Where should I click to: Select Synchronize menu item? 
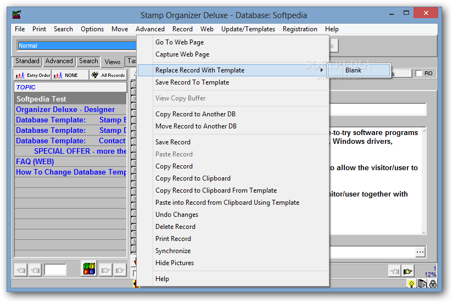pos(233,251)
